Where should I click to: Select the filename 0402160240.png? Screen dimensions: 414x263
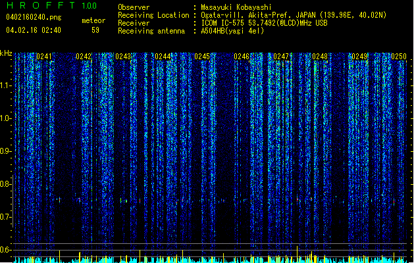(x=34, y=18)
